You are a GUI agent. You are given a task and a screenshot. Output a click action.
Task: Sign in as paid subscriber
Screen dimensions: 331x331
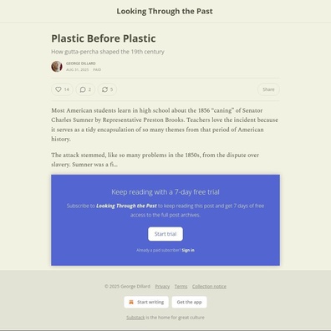pyautogui.click(x=188, y=250)
